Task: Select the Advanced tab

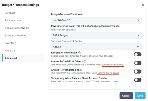Action: [23, 58]
